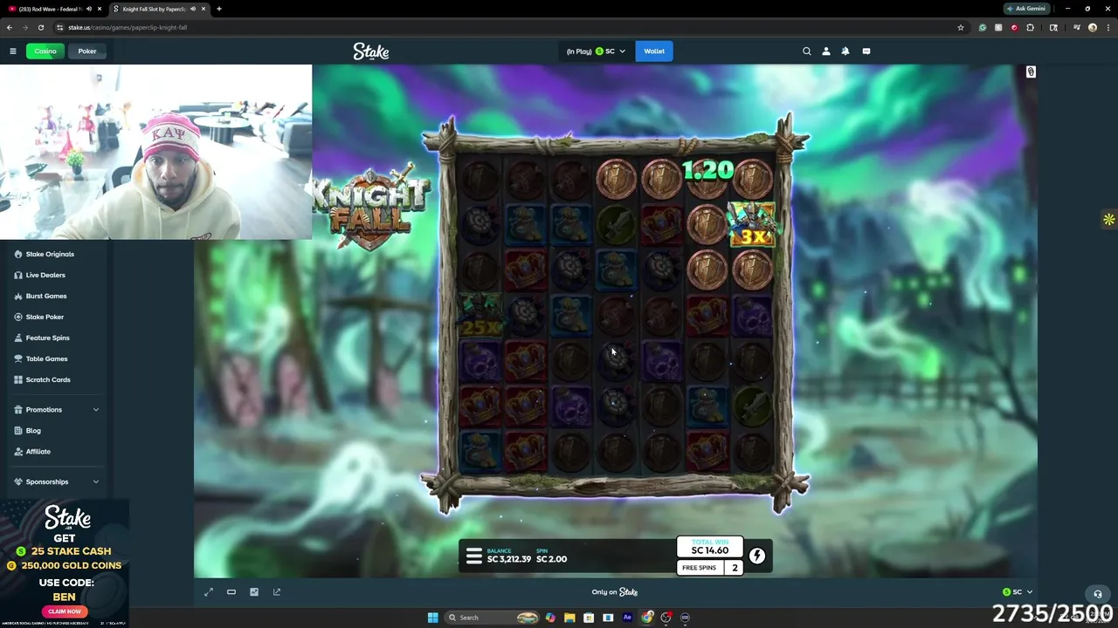The height and width of the screenshot is (628, 1118).
Task: Click the pin icon at game corner
Action: click(x=1031, y=72)
